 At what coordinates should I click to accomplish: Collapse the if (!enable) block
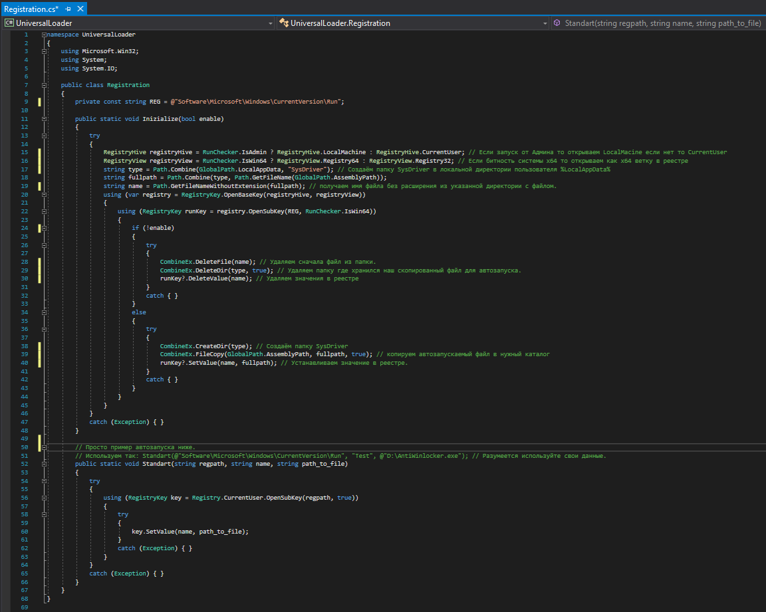click(x=44, y=228)
